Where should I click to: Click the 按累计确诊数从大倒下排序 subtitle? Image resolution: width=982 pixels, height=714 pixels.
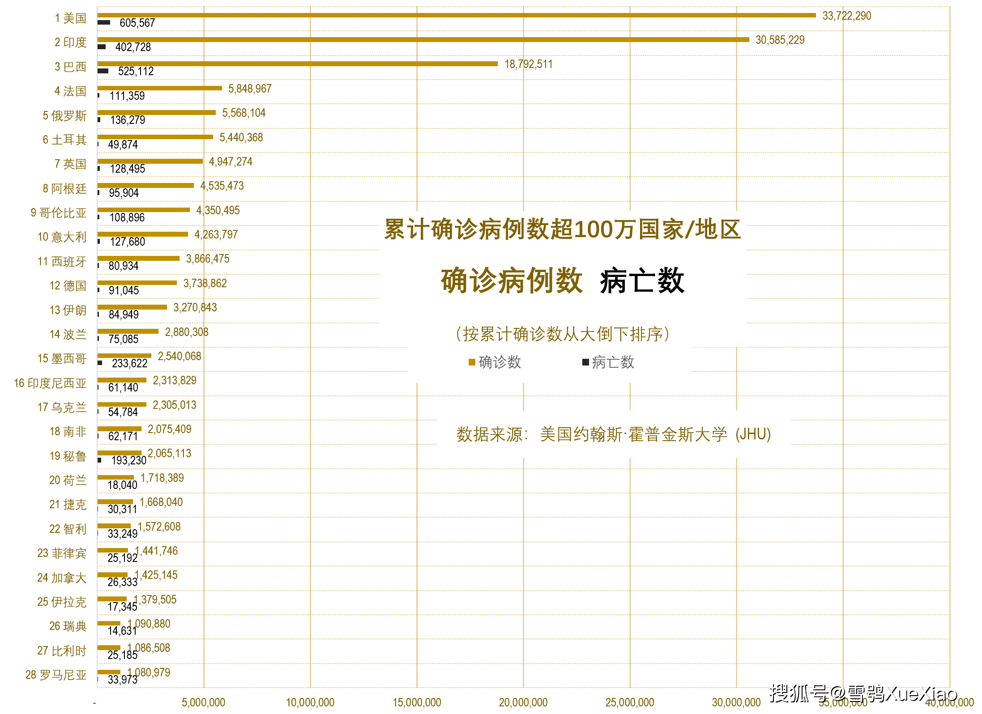point(563,334)
